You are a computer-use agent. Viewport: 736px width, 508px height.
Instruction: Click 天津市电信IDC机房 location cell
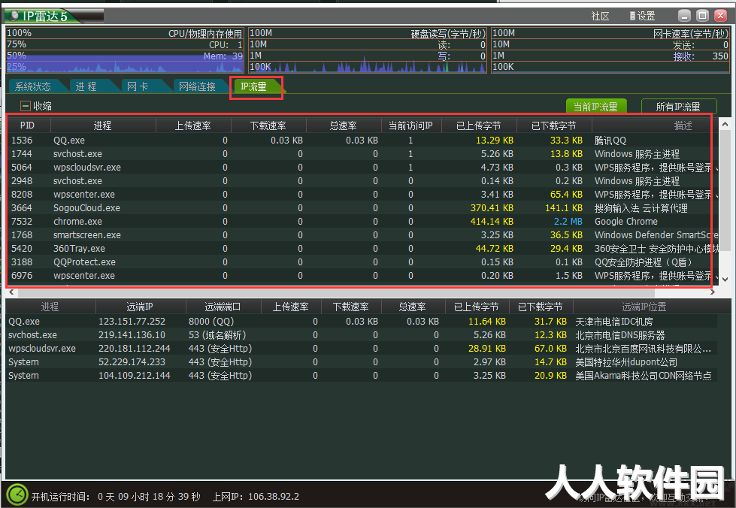coord(614,322)
